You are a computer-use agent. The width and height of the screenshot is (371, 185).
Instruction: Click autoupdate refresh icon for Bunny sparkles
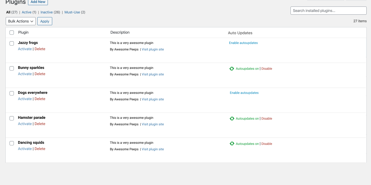tap(232, 69)
